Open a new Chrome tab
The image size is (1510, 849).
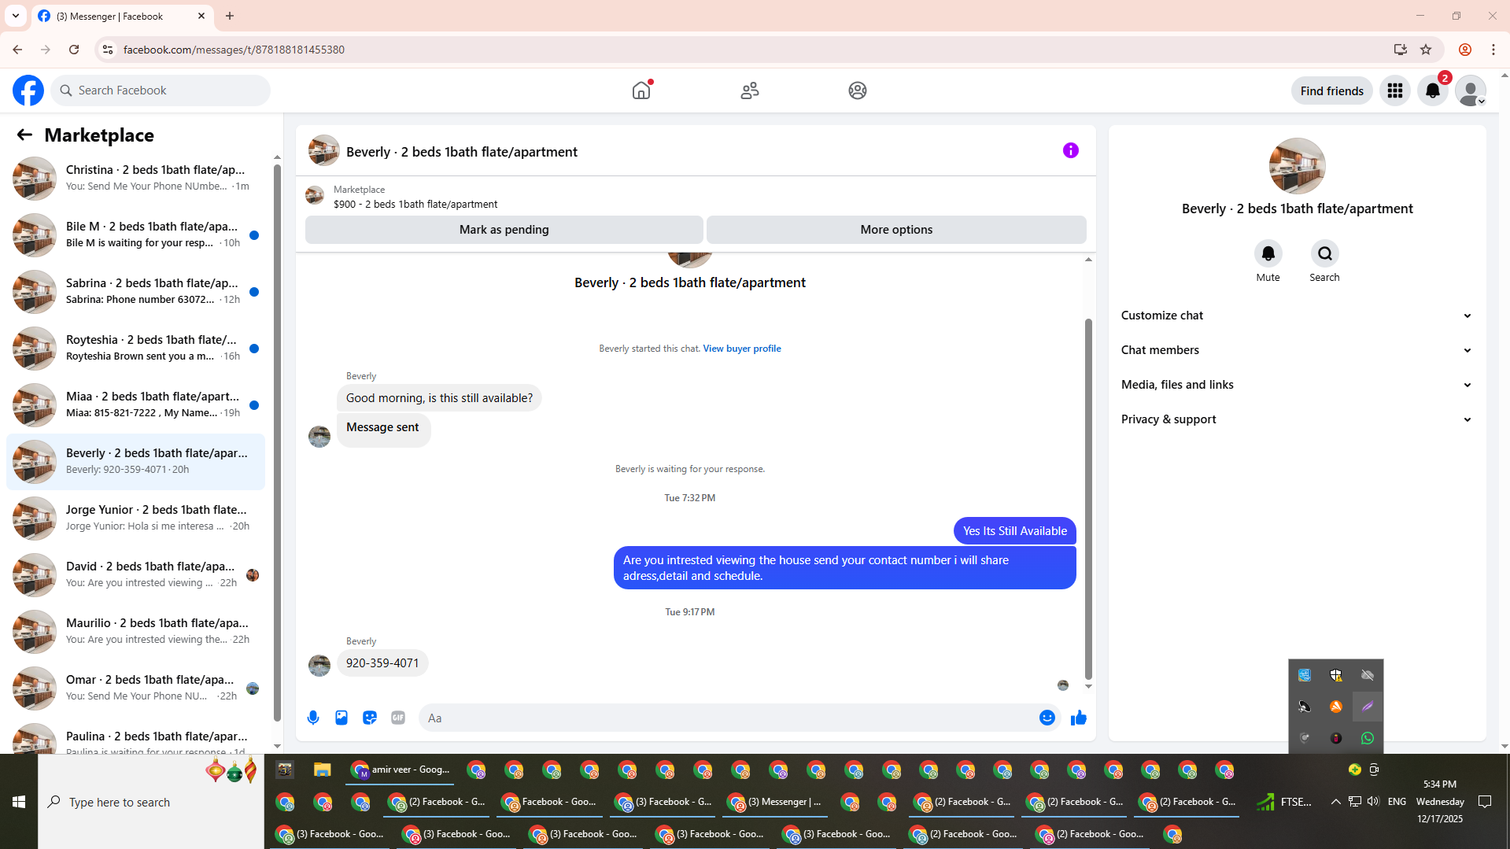[230, 16]
